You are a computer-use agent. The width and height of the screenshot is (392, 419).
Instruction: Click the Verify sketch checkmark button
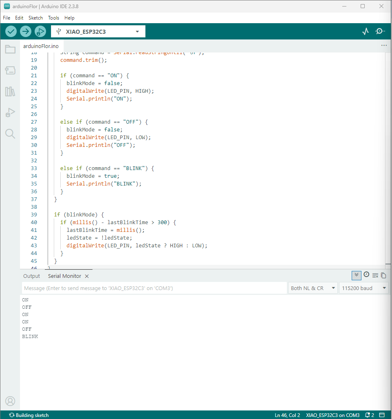tap(11, 32)
